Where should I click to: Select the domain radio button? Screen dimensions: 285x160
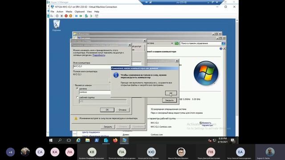[x=77, y=88]
